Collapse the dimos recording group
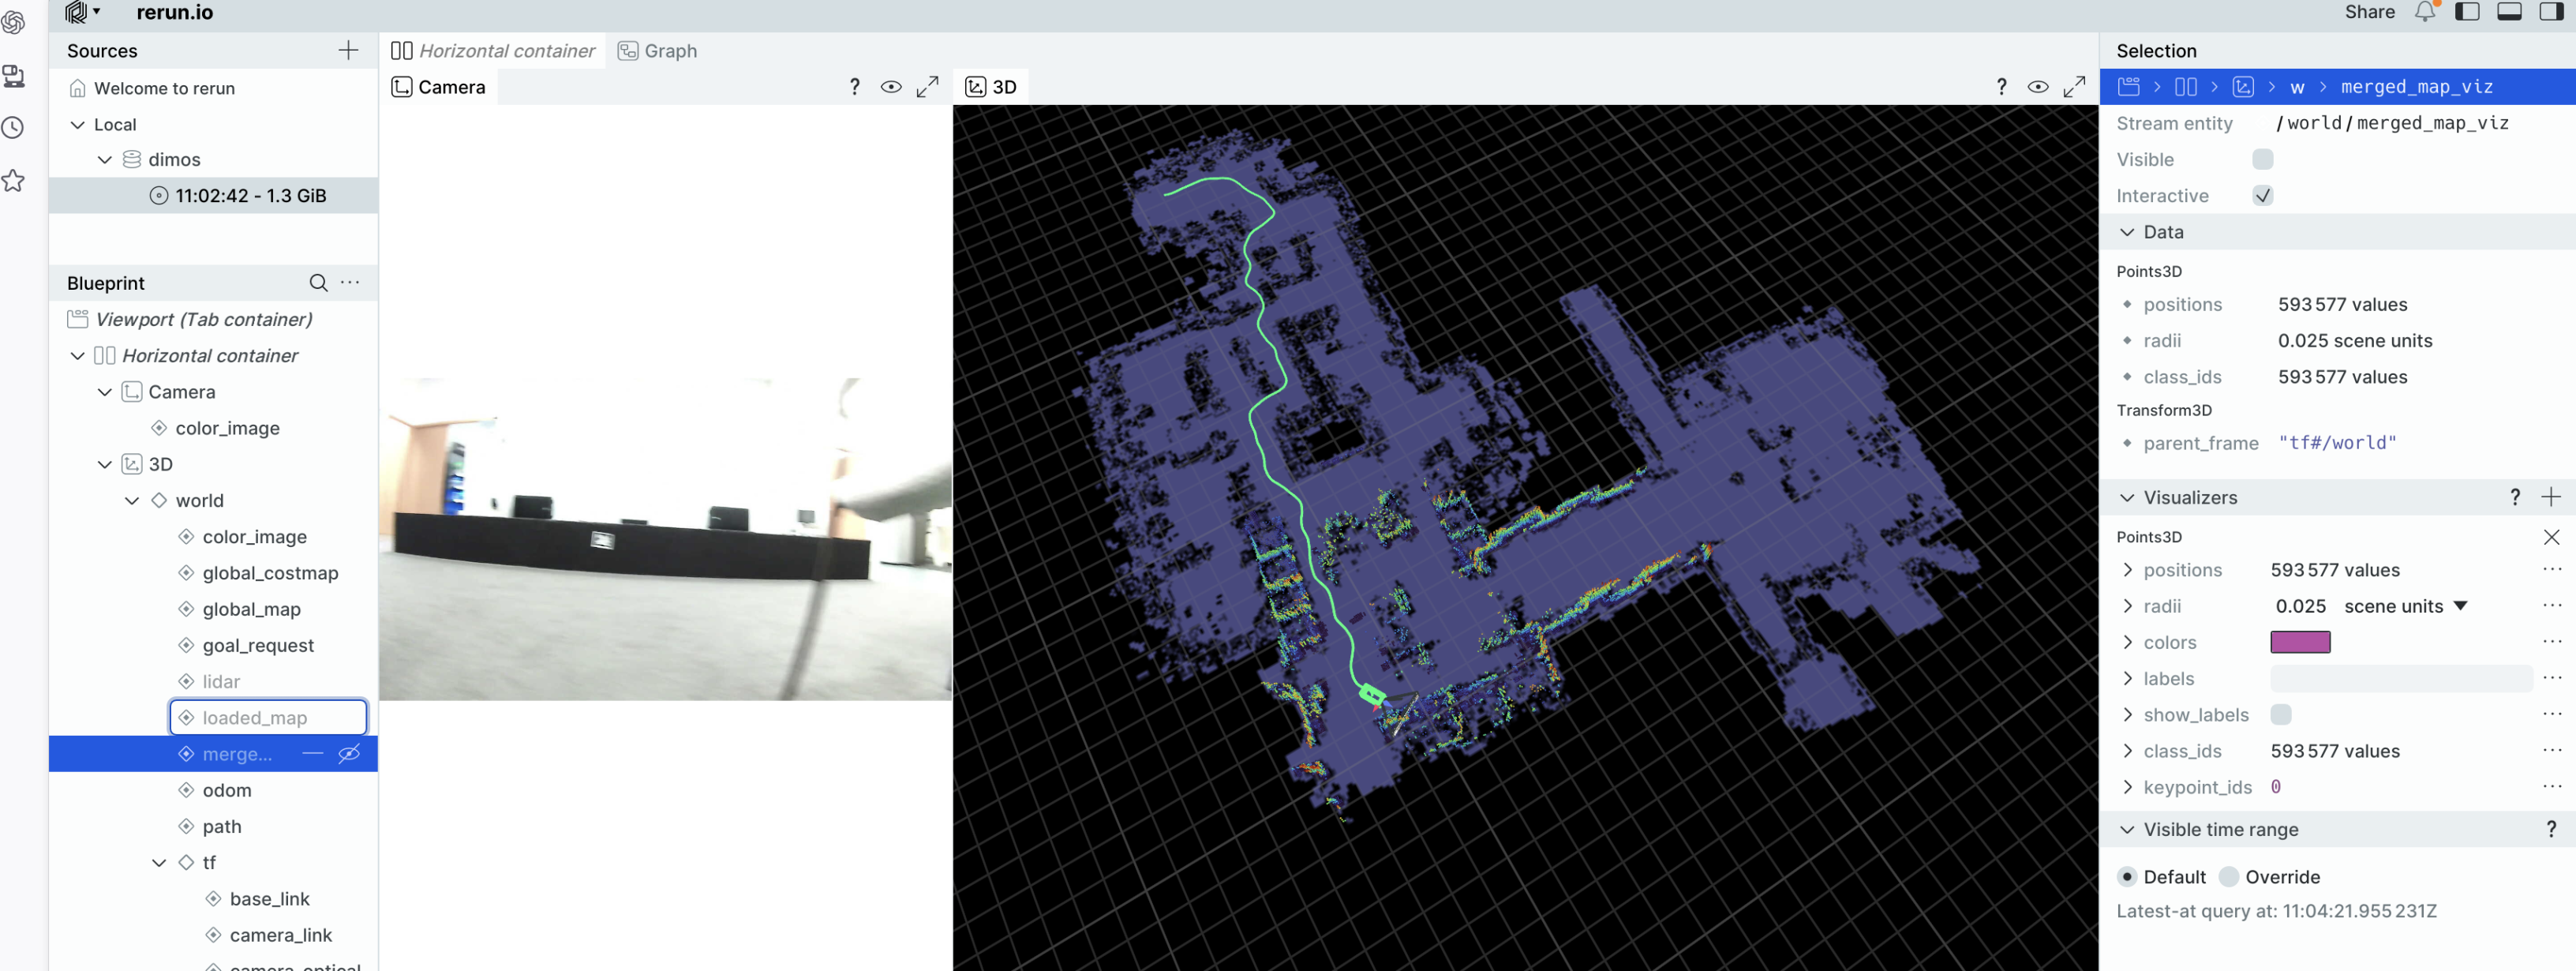The image size is (2576, 971). click(x=104, y=159)
